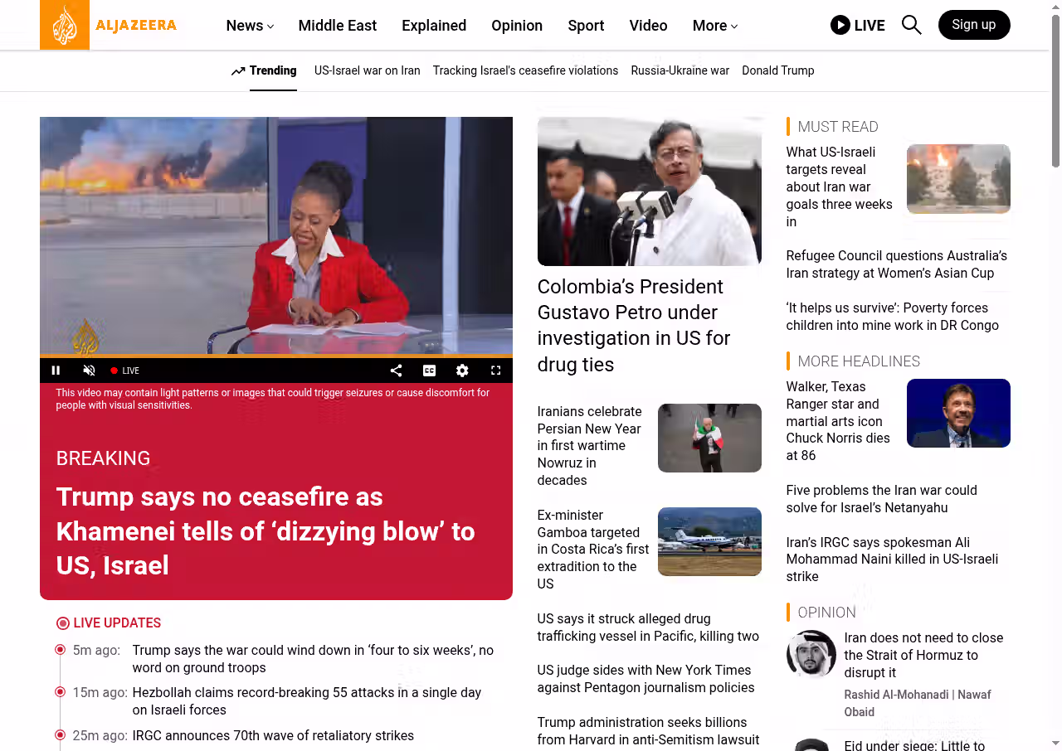Image resolution: width=1062 pixels, height=751 pixels.
Task: Open the search magnifier icon
Action: 911,25
